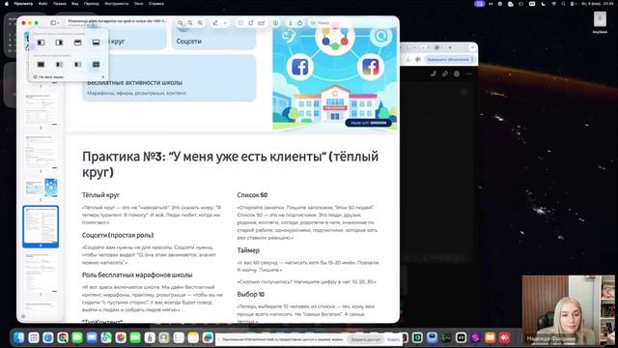
Task: Open Google Chrome from the Dock
Action: point(63,337)
